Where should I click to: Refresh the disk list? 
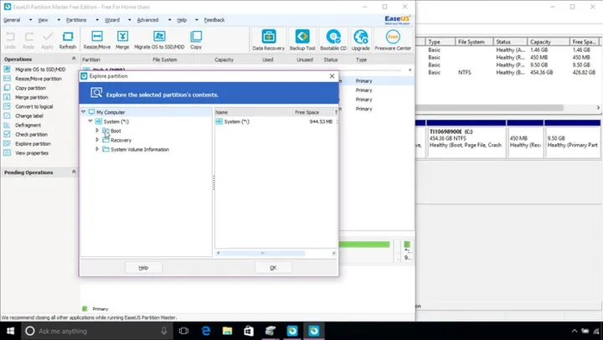click(x=68, y=40)
